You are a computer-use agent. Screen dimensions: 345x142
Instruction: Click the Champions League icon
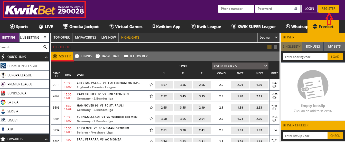[3, 66]
